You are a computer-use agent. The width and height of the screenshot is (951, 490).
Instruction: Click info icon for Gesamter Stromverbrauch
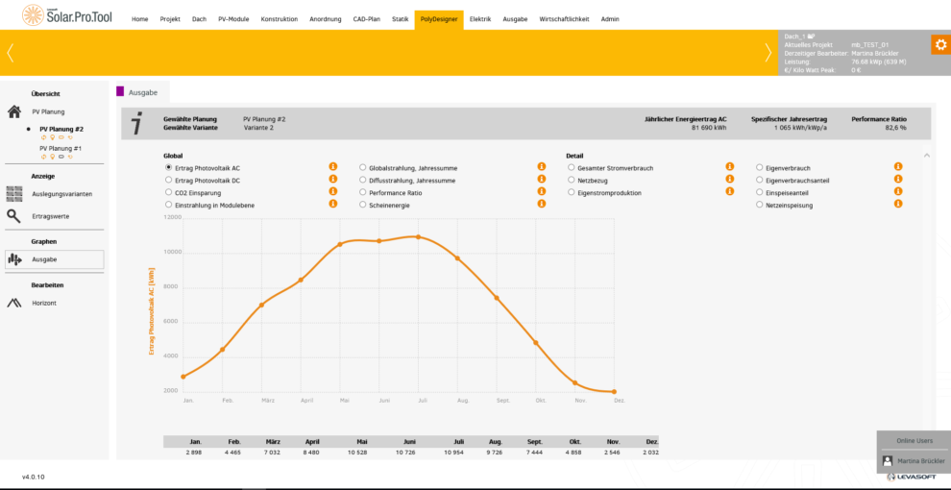click(729, 167)
